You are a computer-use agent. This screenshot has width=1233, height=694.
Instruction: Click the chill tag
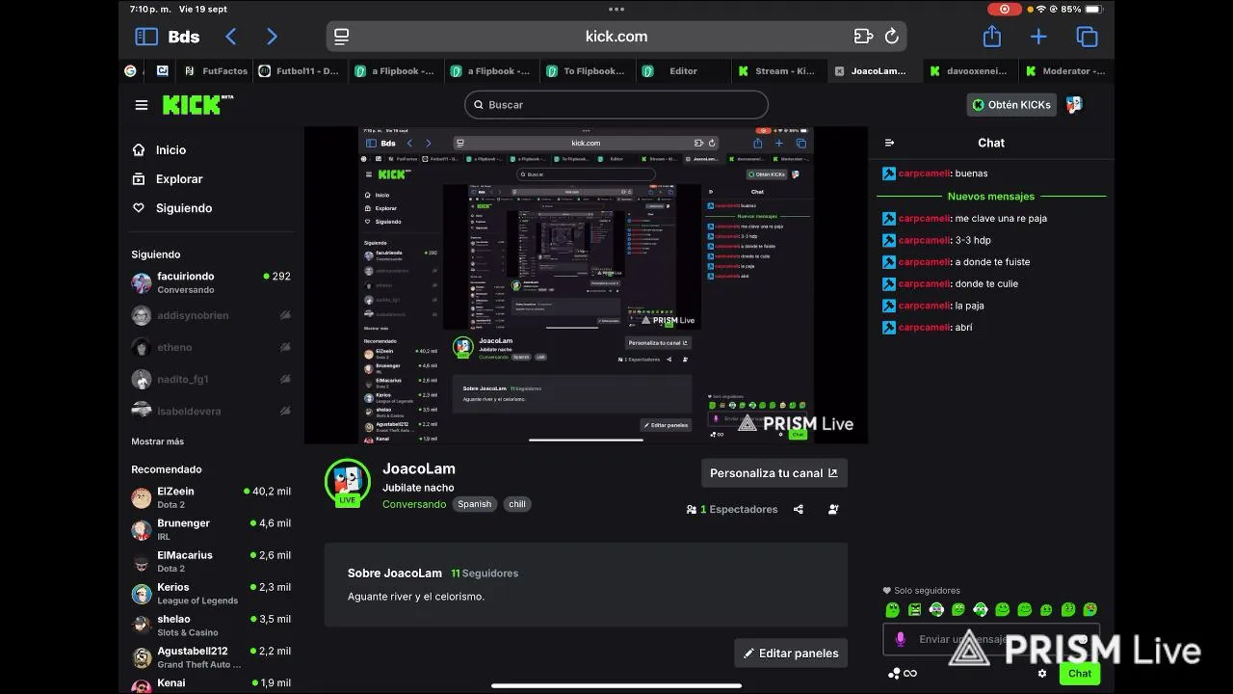[x=517, y=504]
